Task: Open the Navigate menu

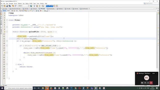Action: tap(11, 3)
